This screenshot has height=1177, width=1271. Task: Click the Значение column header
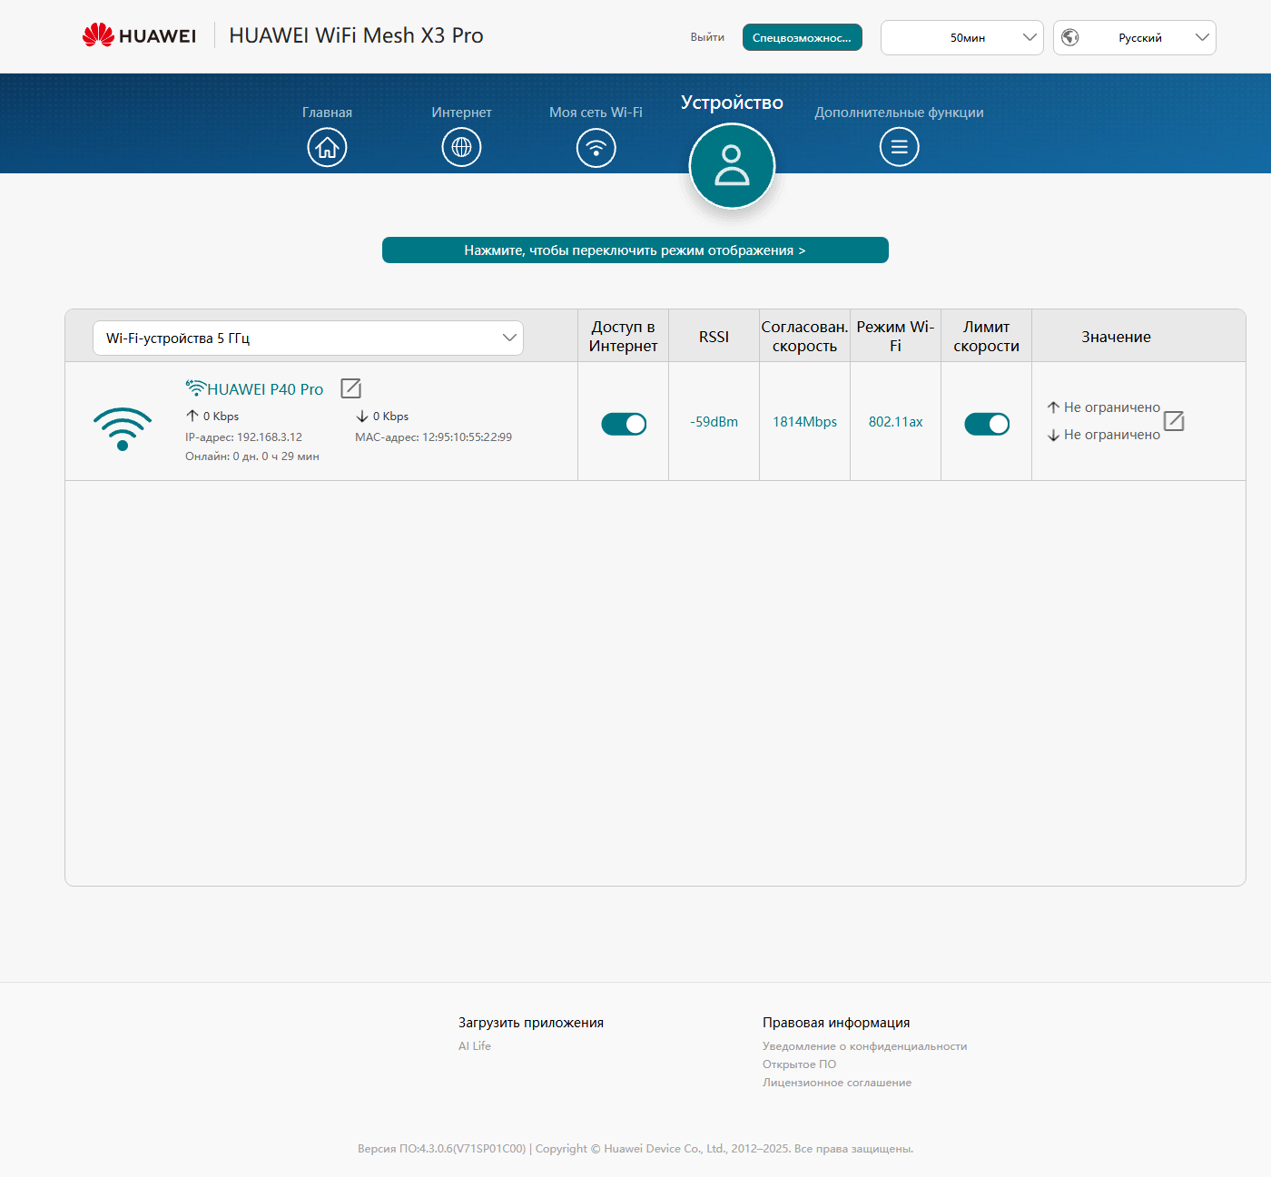click(1116, 337)
